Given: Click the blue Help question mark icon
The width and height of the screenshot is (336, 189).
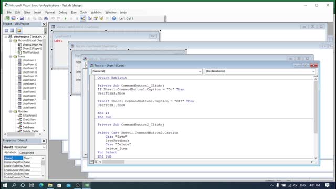Looking at the screenshot, I should point(114,19).
